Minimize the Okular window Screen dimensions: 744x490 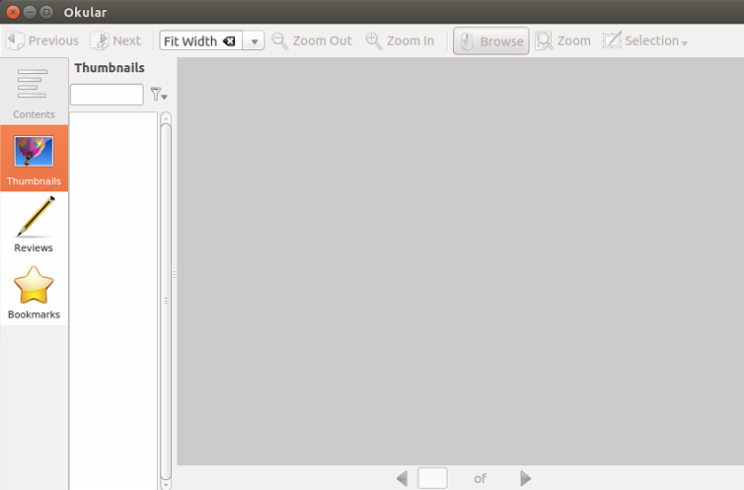click(30, 12)
